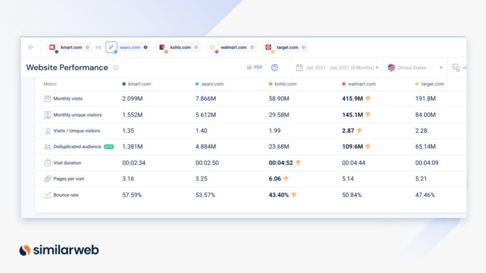Image resolution: width=486 pixels, height=273 pixels.
Task: Click the target.com site logo icon
Action: pyautogui.click(x=268, y=47)
